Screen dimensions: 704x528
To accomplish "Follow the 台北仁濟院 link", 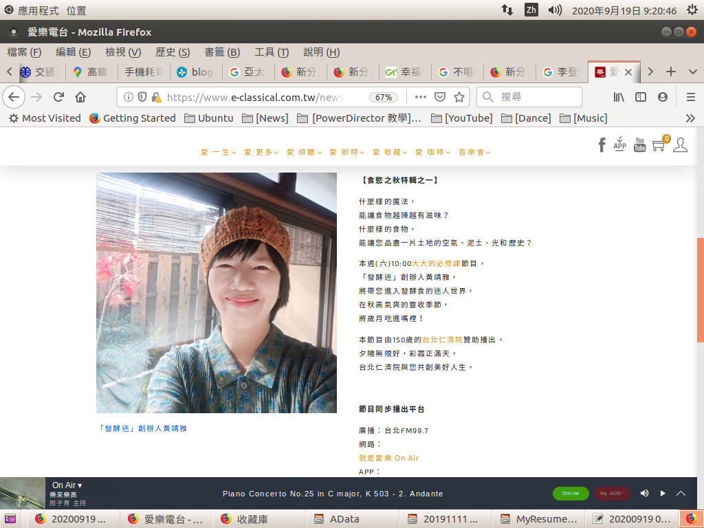I will click(442, 340).
